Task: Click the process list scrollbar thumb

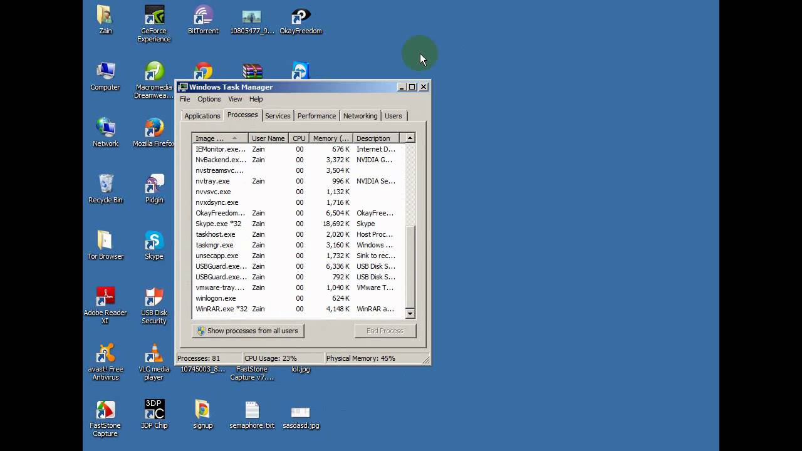Action: point(410,266)
